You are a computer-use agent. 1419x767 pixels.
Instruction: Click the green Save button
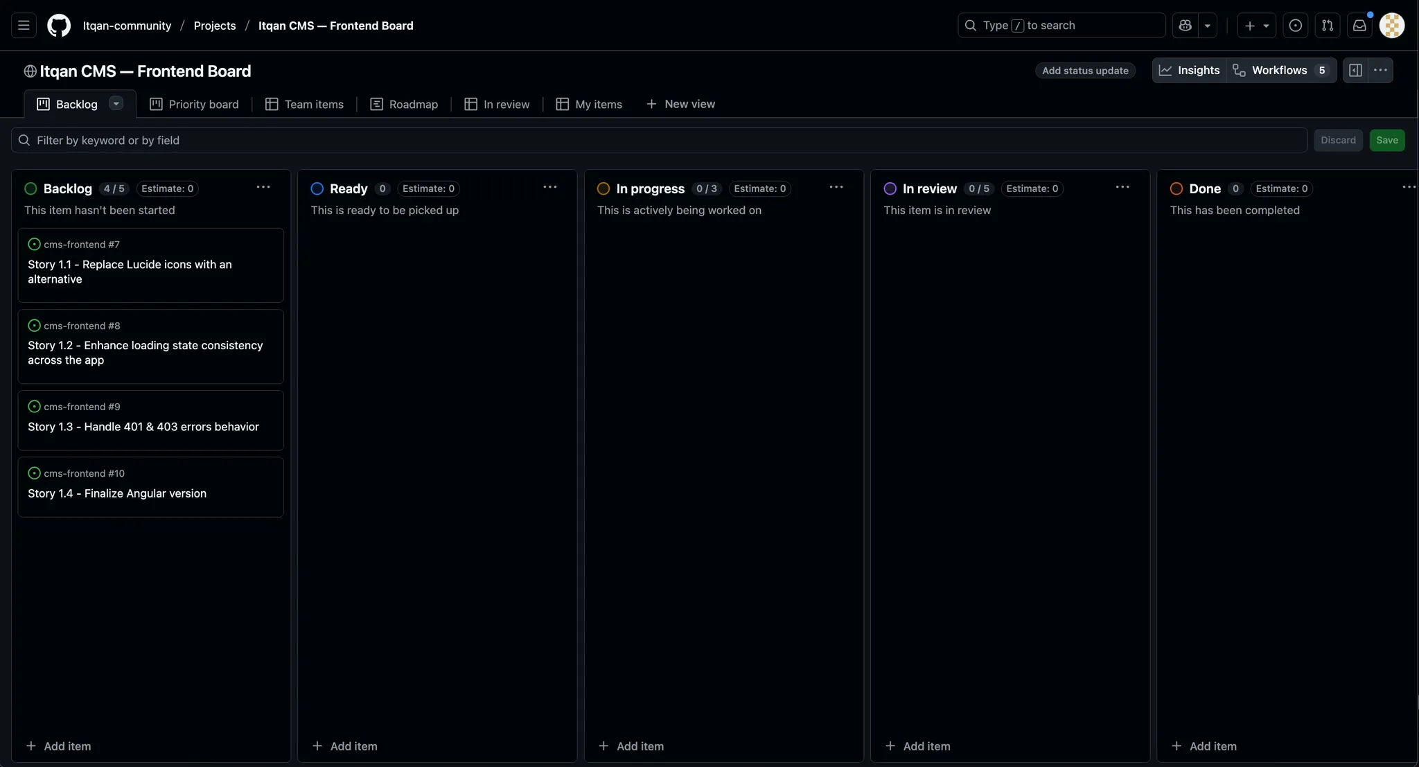[x=1386, y=140]
